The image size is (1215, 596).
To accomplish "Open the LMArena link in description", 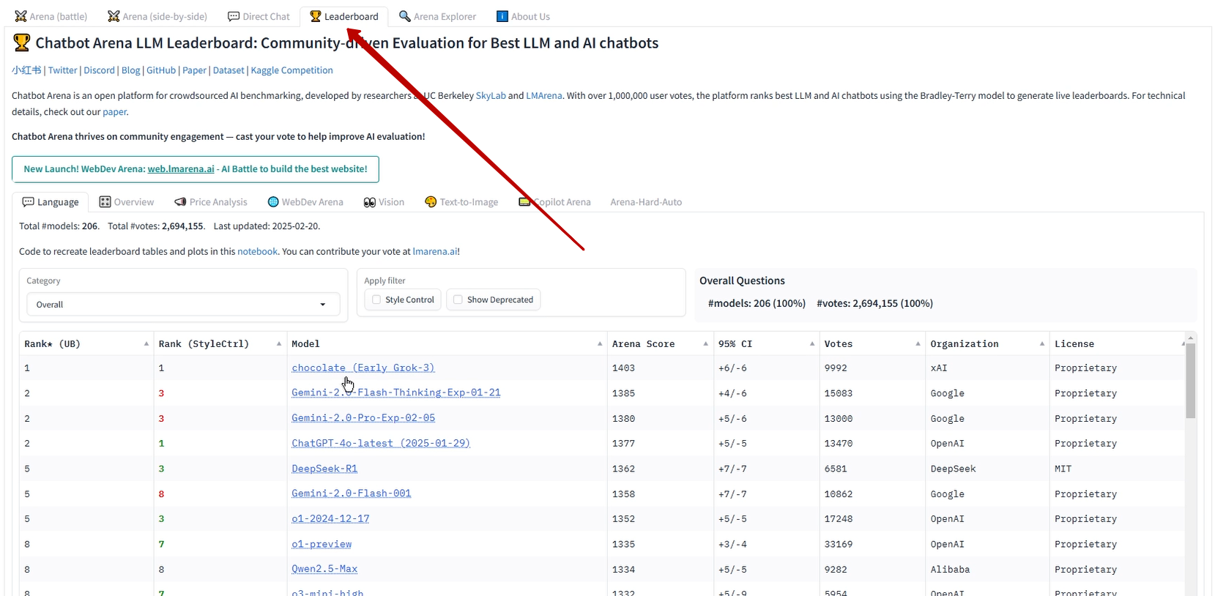I will coord(544,95).
